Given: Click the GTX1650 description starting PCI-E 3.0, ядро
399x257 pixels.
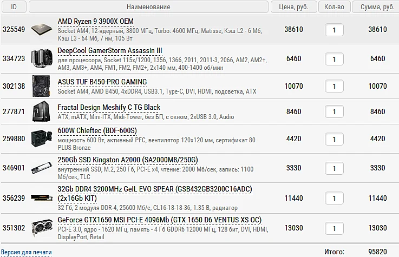Looking at the screenshot, I should 163,233.
